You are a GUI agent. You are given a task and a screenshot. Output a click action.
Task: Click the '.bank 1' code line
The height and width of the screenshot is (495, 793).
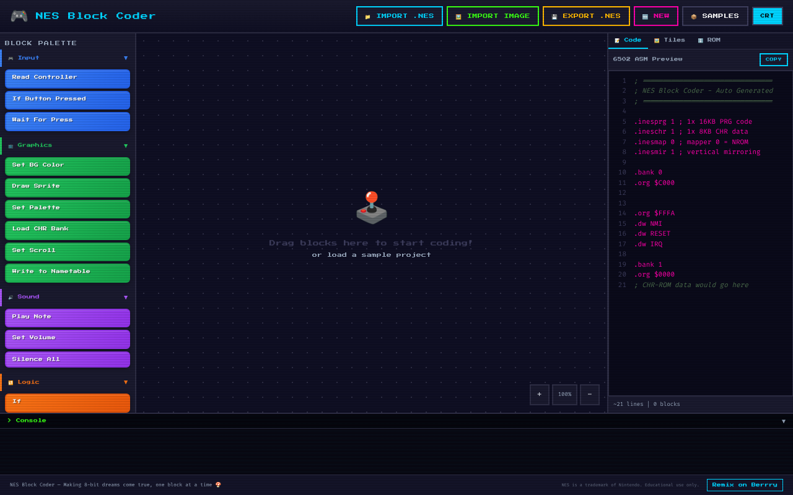click(647, 265)
